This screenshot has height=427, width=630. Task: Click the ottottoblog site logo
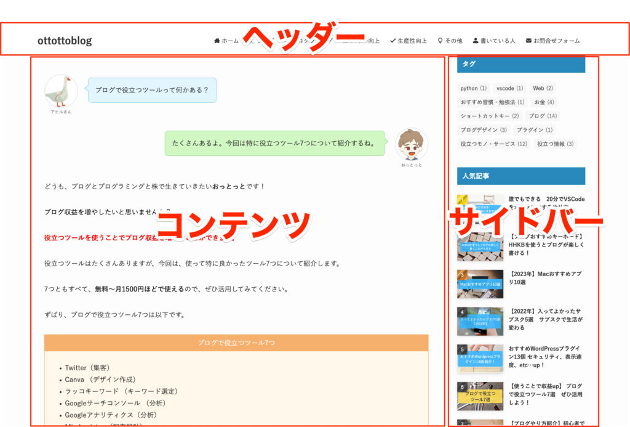[65, 41]
